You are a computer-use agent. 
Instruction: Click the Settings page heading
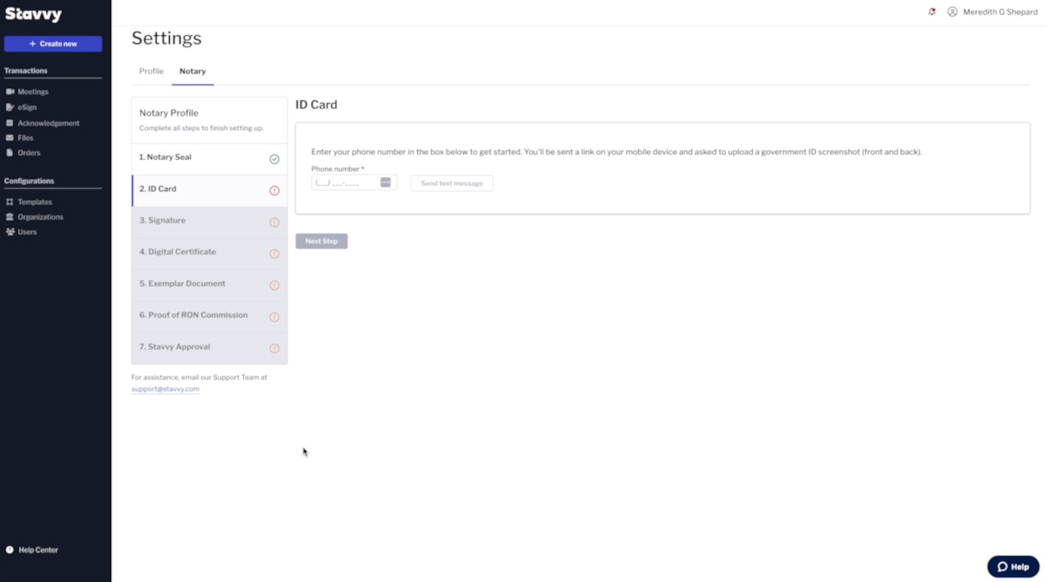(166, 38)
